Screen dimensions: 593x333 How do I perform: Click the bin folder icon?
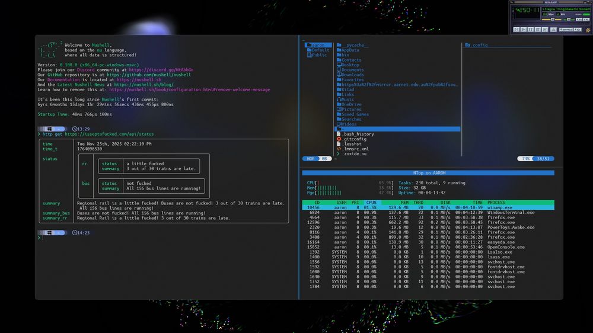click(339, 55)
